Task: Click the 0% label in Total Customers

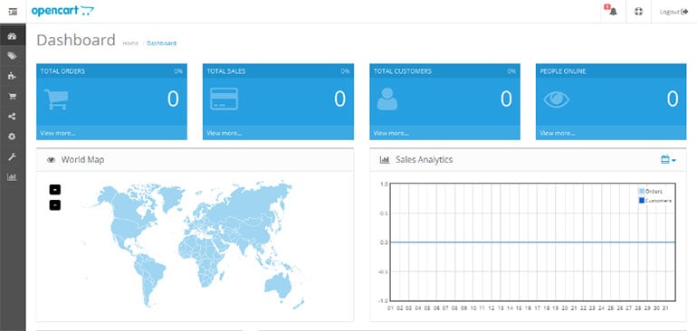Action: 511,71
